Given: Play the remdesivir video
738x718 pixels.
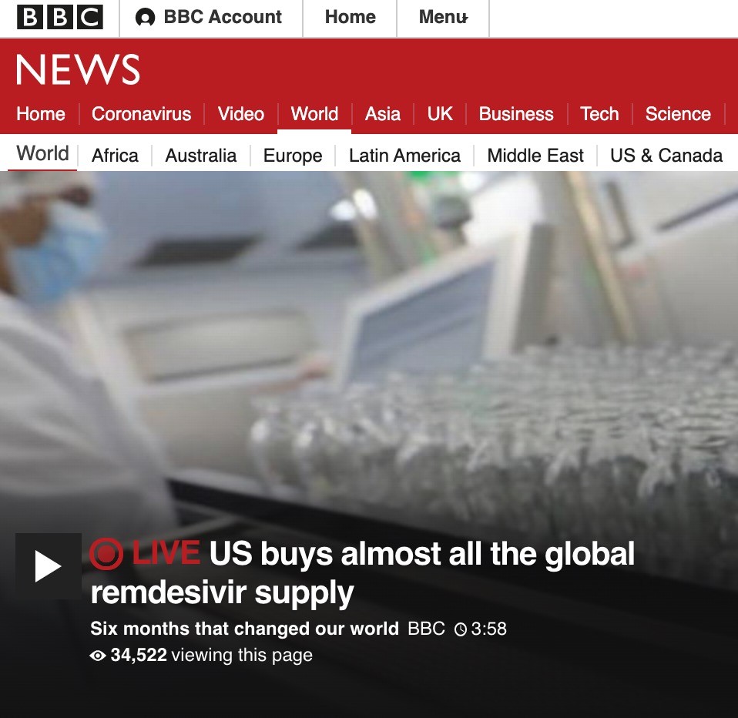Looking at the screenshot, I should coord(48,566).
